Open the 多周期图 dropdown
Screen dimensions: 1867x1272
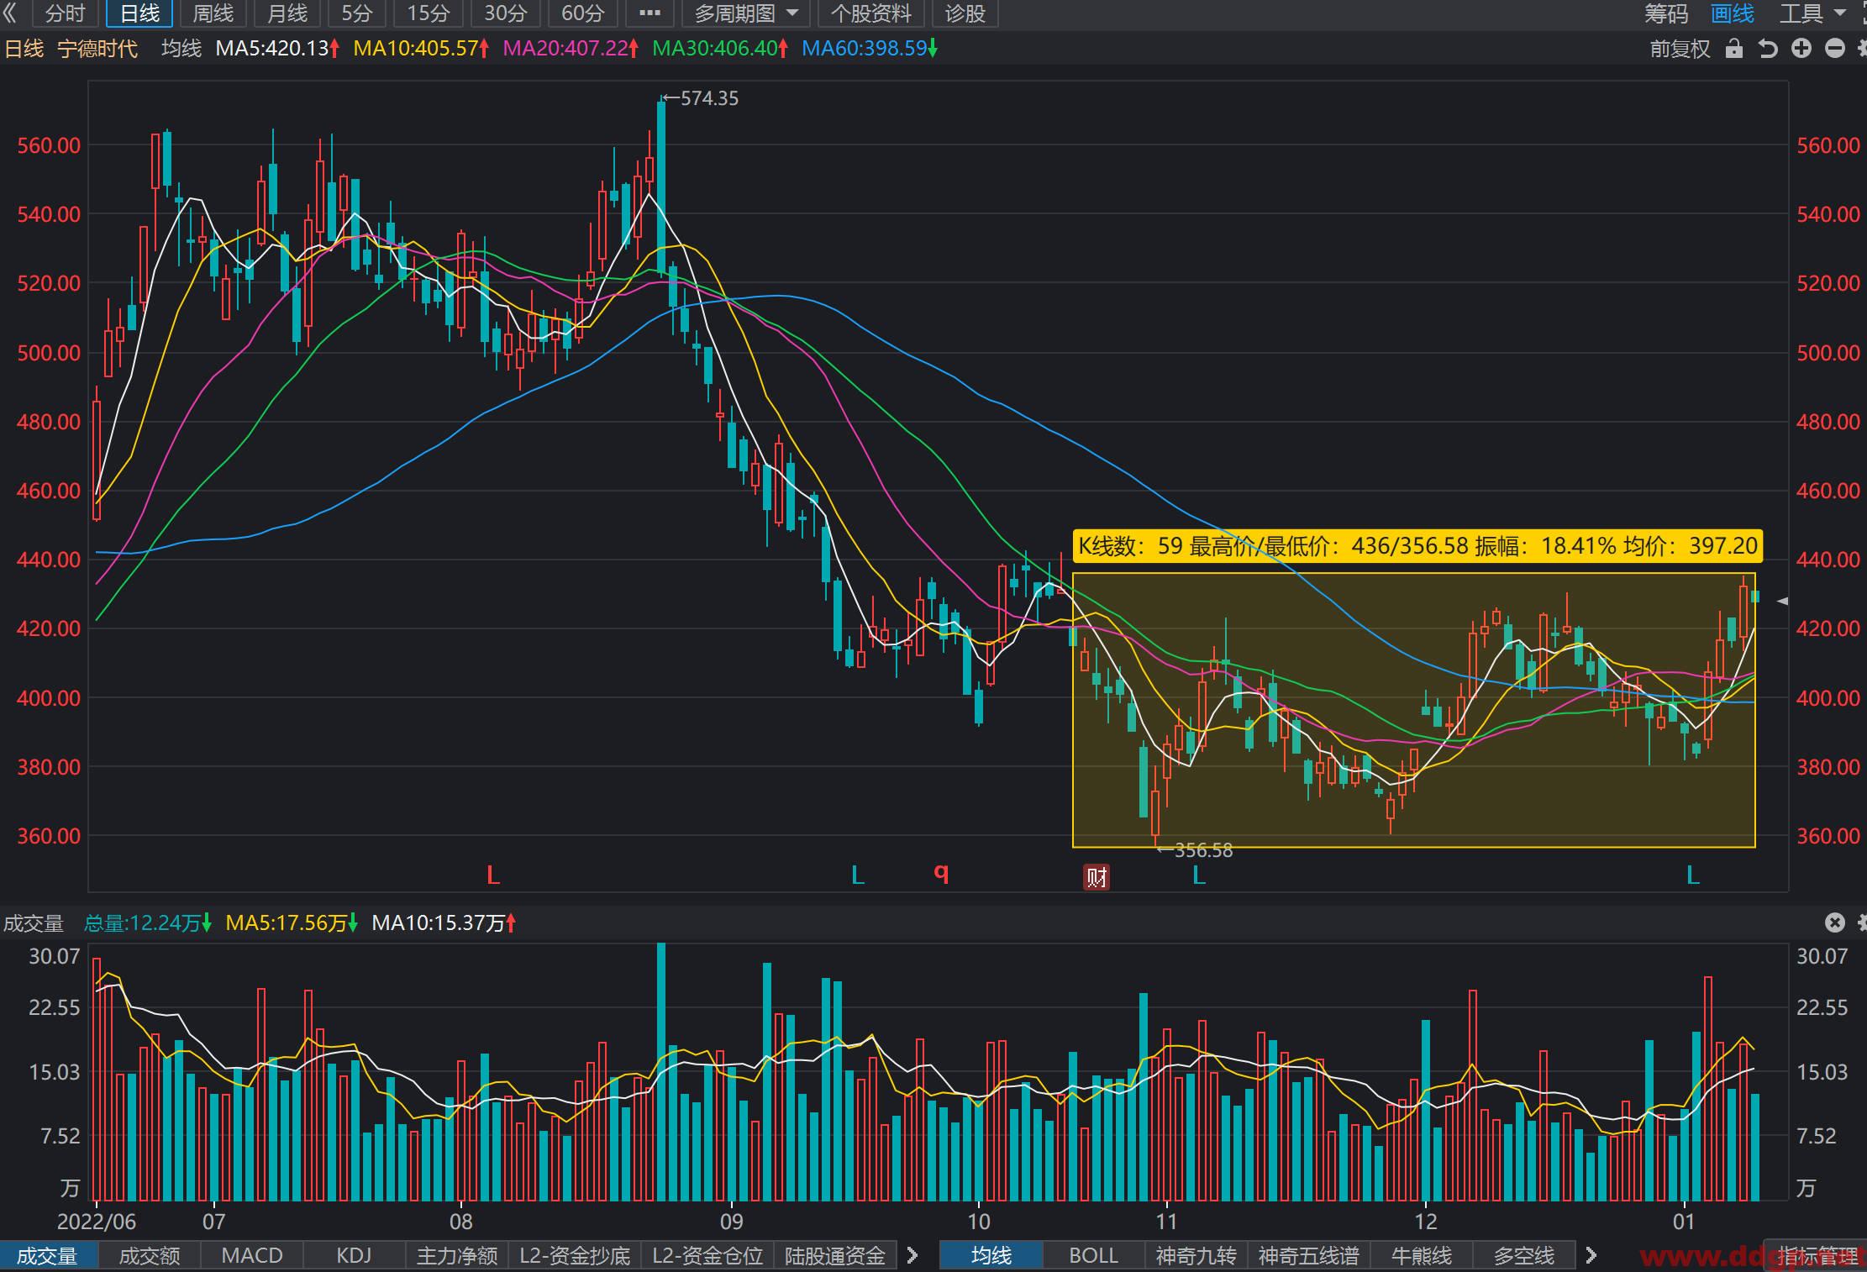click(x=746, y=13)
